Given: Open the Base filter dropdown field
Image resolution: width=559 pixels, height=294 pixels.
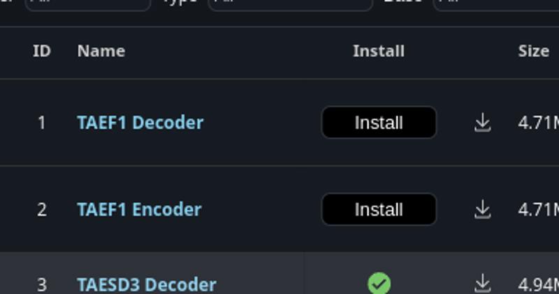Looking at the screenshot, I should click(x=496, y=4).
